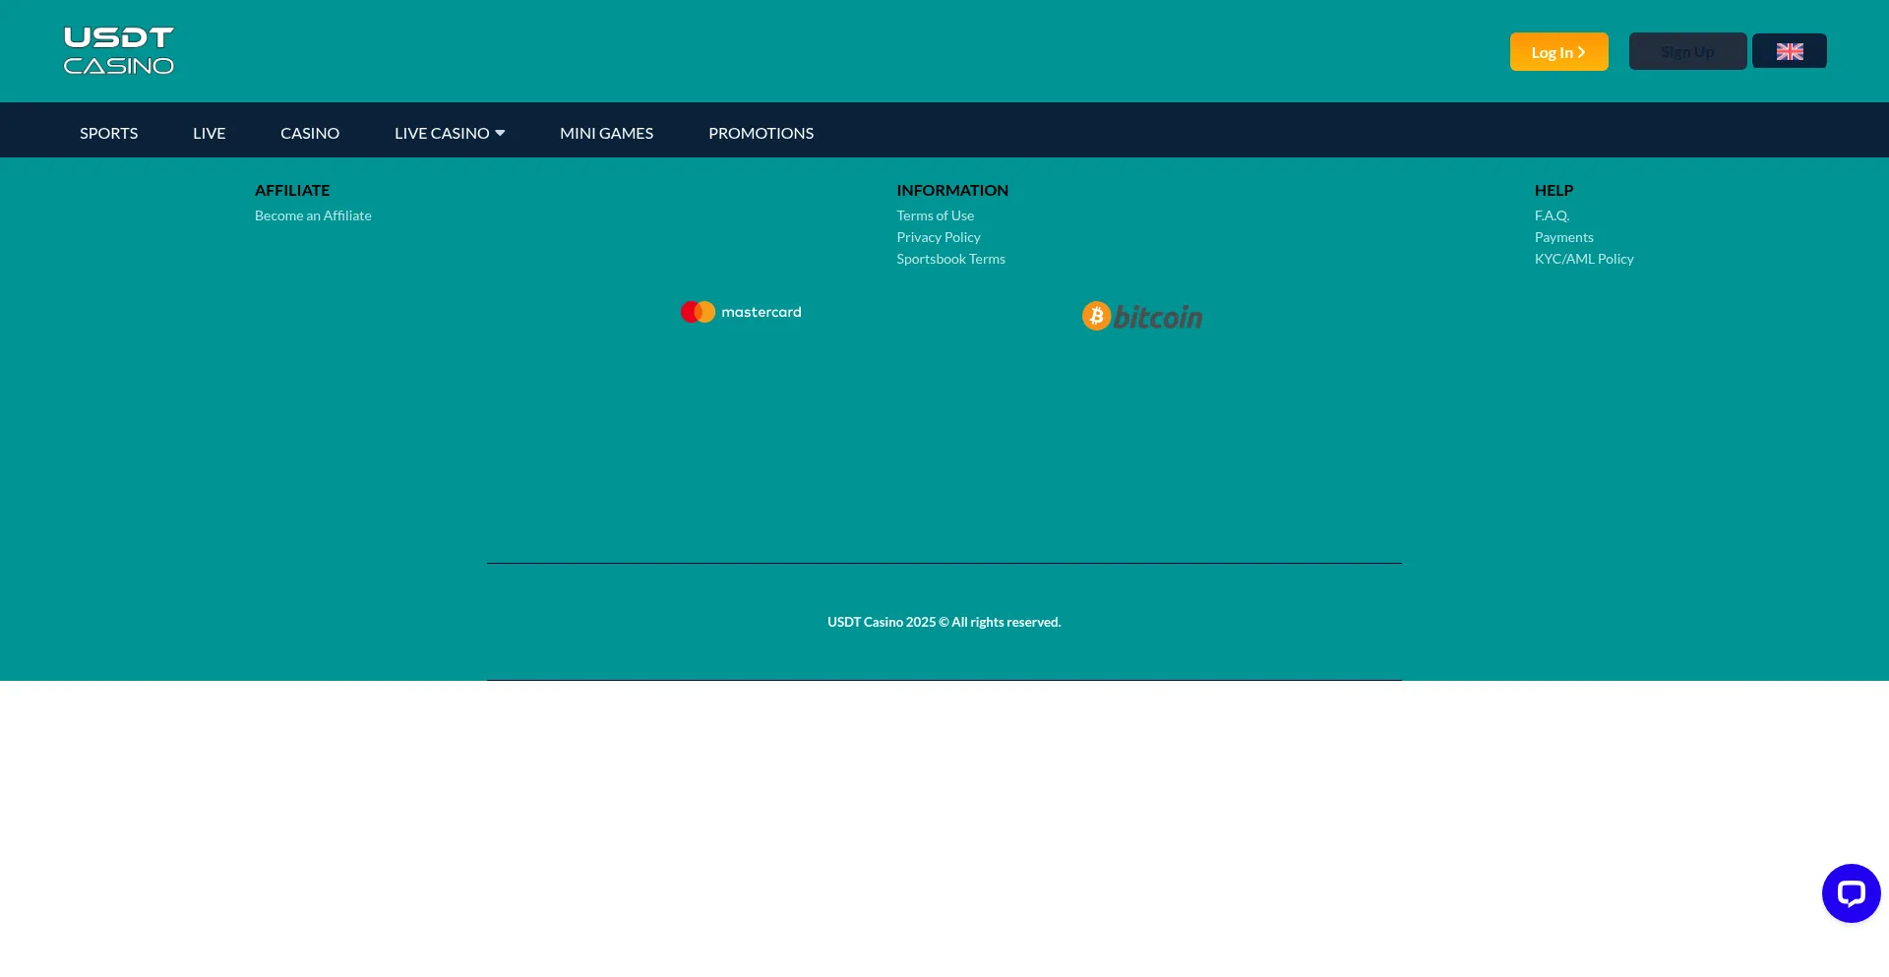The height and width of the screenshot is (977, 1889).
Task: Open the Casino menu item
Action: pyautogui.click(x=310, y=133)
